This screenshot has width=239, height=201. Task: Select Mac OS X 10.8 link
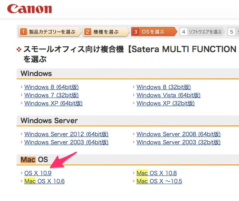pyautogui.click(x=157, y=173)
